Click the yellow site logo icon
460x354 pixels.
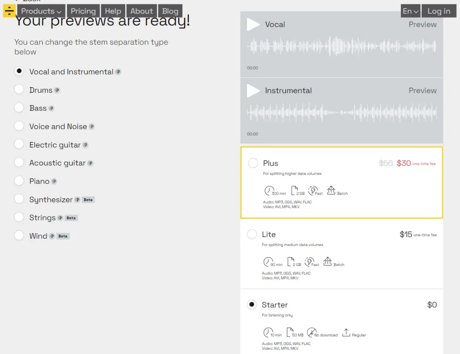click(9, 11)
